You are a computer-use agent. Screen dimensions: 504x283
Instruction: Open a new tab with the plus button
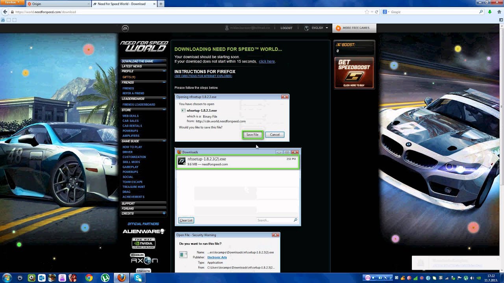161,4
